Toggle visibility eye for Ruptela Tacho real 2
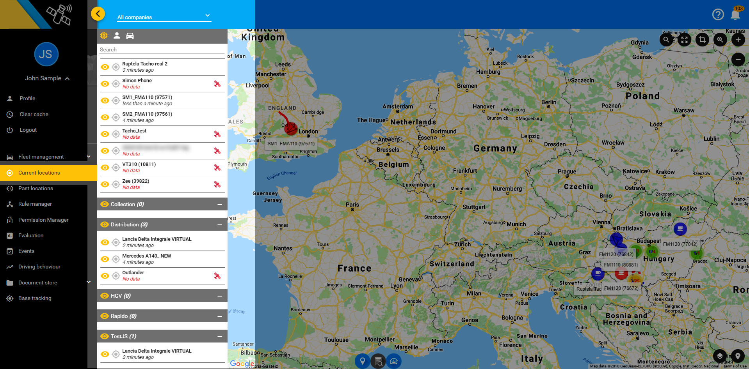 (105, 67)
